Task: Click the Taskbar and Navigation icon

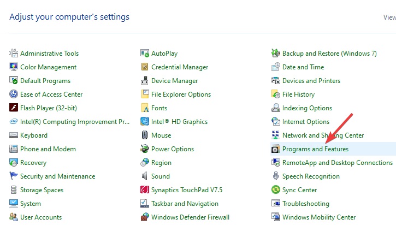Action: tap(145, 203)
